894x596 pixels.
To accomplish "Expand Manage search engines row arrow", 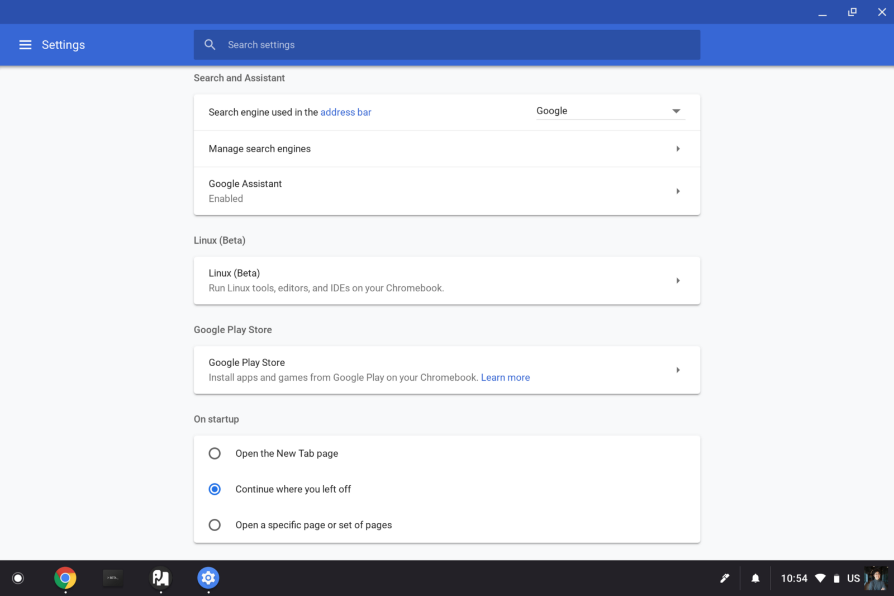I will coord(678,149).
